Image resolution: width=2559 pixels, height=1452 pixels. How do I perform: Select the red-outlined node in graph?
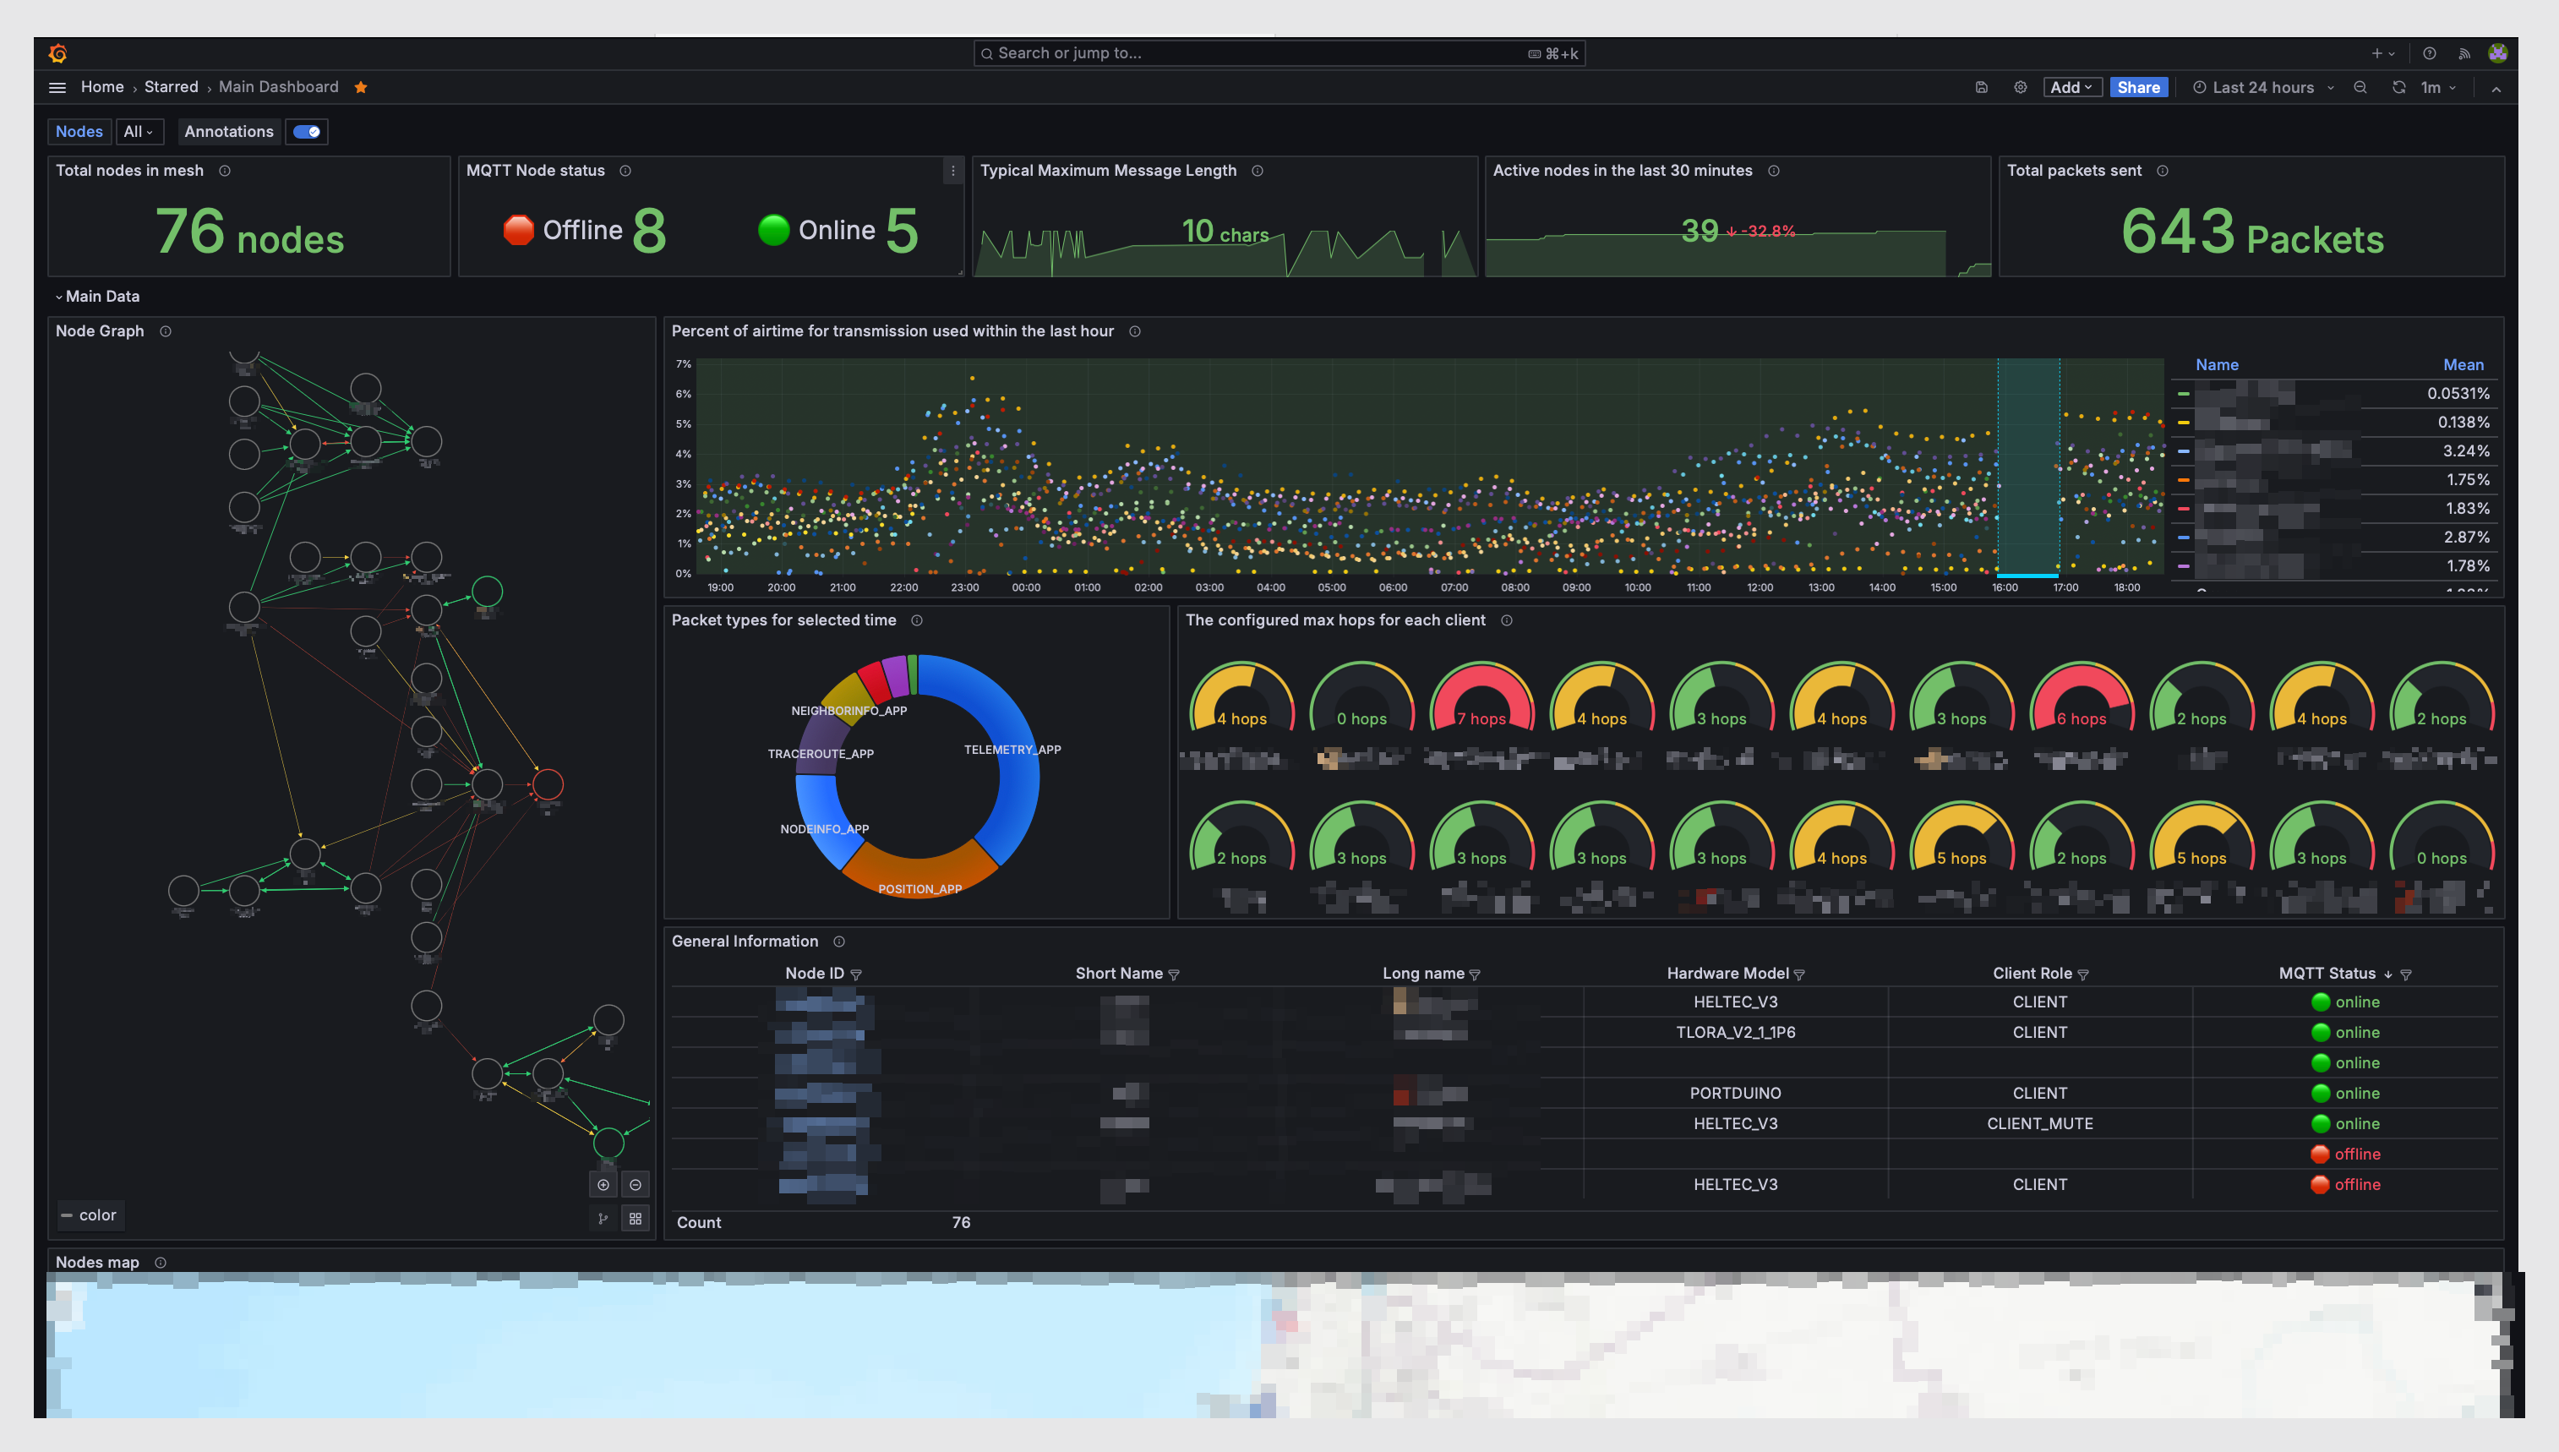[x=548, y=785]
